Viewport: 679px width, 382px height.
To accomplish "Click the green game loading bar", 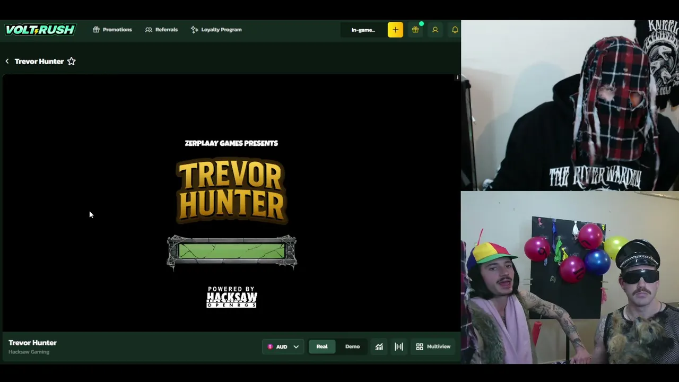I will pos(232,251).
